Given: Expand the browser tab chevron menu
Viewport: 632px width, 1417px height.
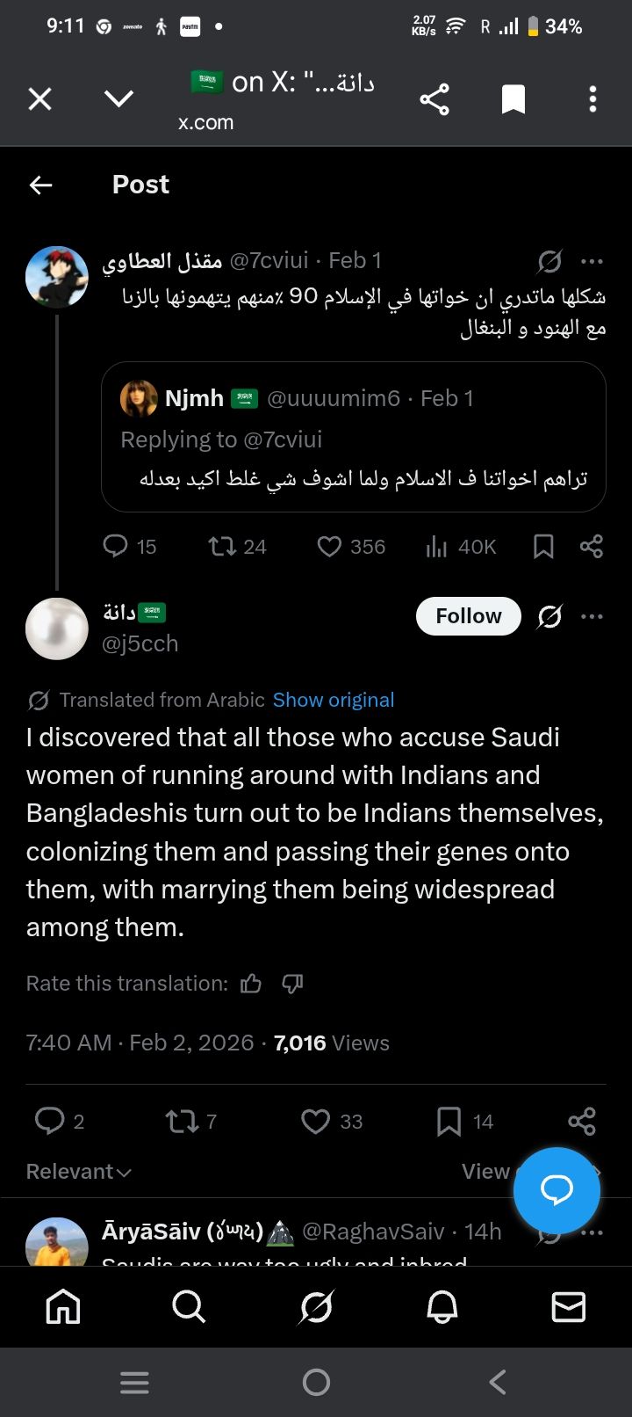Looking at the screenshot, I should 118,98.
